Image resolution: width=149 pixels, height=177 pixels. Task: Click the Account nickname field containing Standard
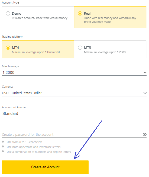[74, 113]
